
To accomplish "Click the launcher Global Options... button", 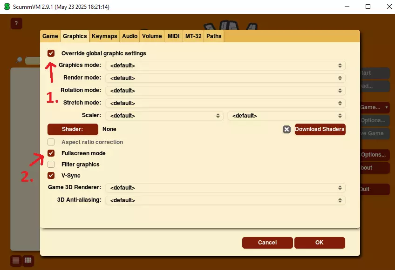I will pos(375,155).
